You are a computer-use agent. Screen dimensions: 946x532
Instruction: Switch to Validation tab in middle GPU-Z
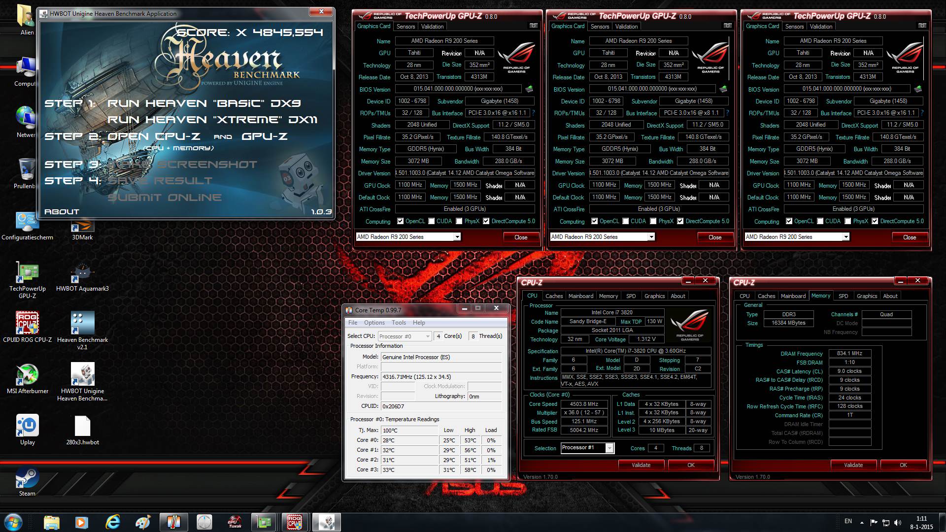pos(626,27)
